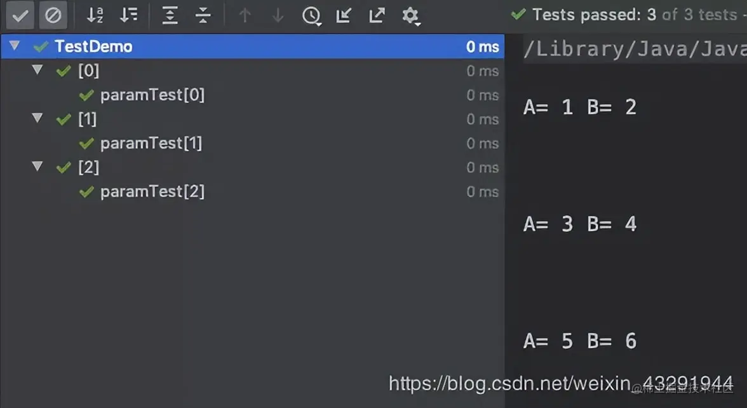Click the Expand All icon
Viewport: 747px width, 408px height.
click(x=170, y=16)
